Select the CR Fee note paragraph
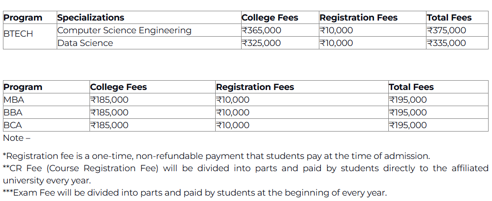The image size is (492, 201). pyautogui.click(x=245, y=174)
